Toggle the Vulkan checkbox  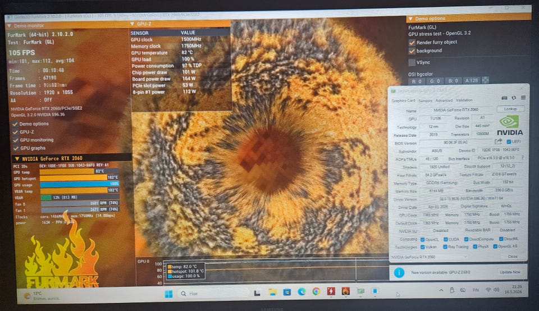point(422,247)
